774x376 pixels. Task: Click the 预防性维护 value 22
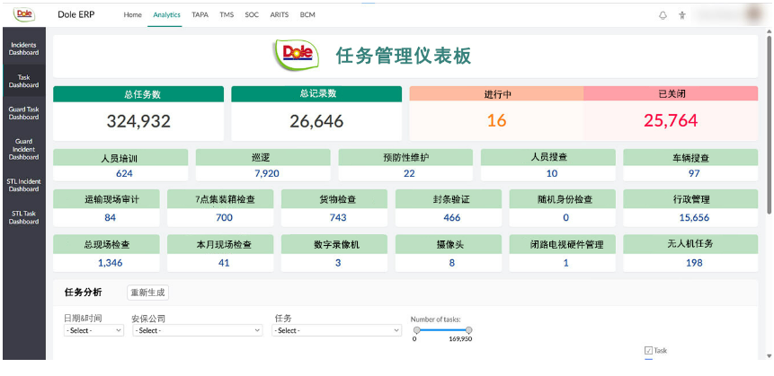(409, 173)
